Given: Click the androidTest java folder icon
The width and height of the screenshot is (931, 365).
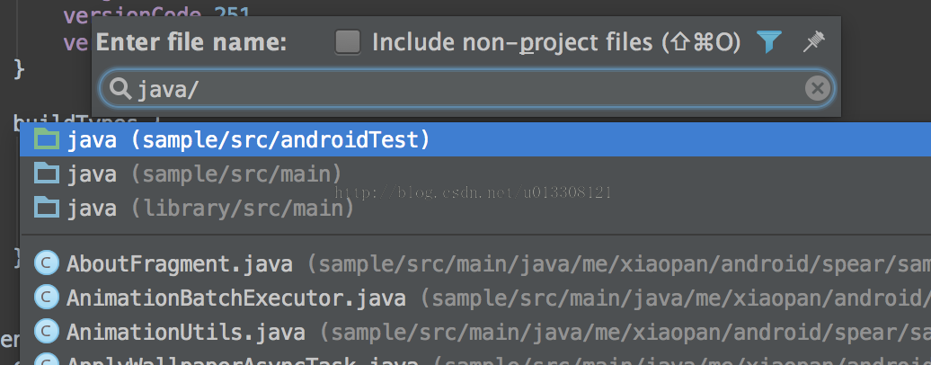Looking at the screenshot, I should click(x=45, y=139).
